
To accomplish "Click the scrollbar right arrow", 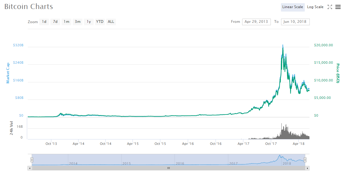I will click(307, 168).
